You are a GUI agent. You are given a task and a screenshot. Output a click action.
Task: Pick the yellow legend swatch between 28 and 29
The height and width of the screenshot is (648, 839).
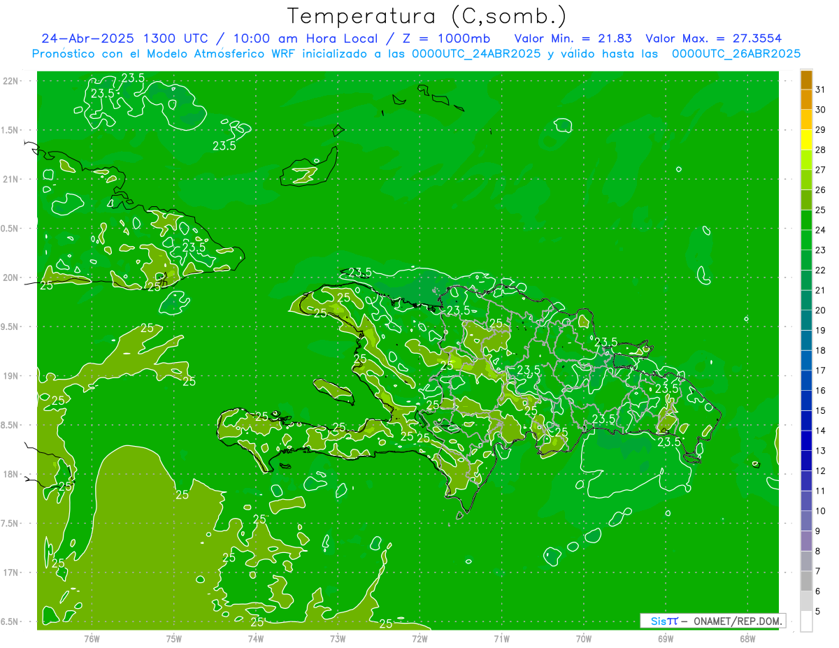(x=806, y=140)
